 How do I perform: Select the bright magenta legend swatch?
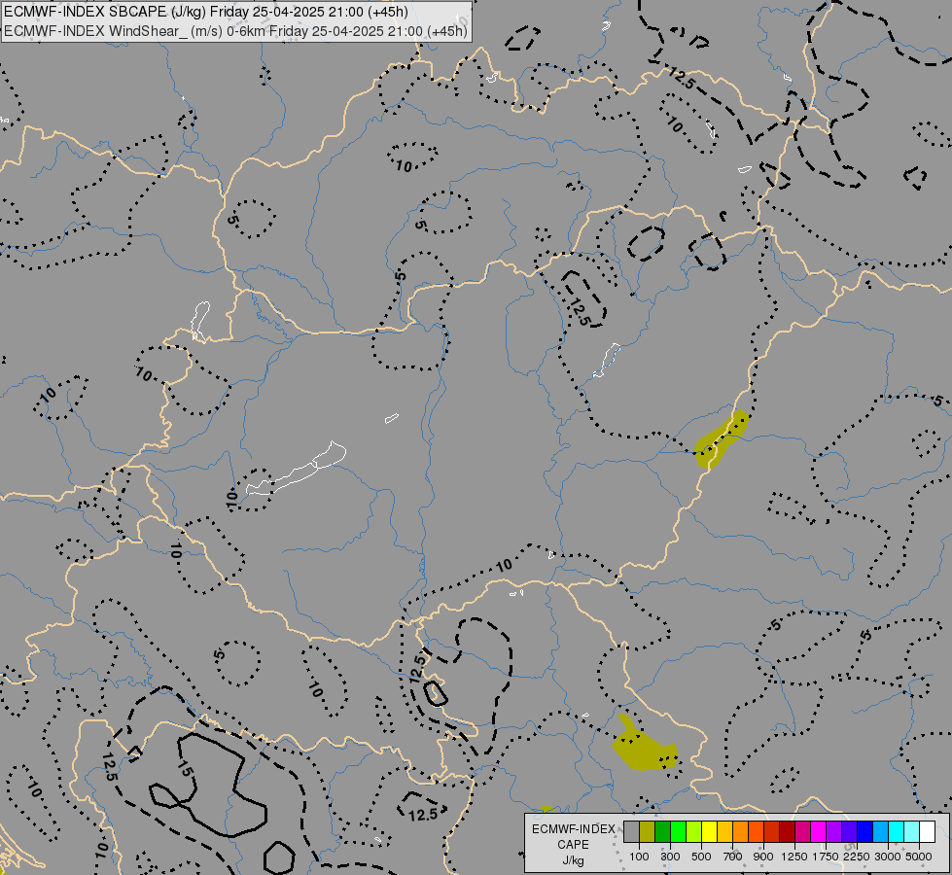point(819,832)
